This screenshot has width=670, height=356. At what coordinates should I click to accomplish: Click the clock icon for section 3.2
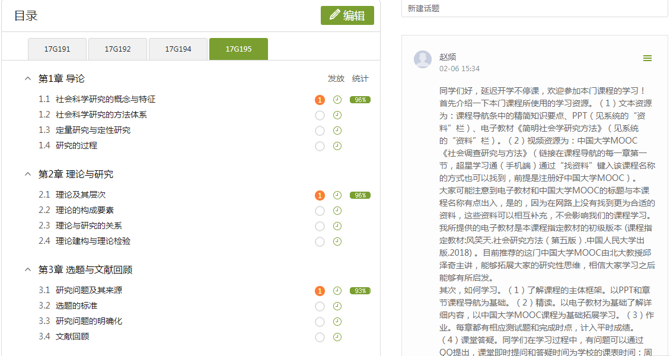[337, 306]
